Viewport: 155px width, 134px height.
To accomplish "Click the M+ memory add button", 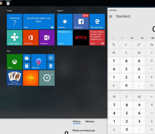I will [x=132, y=38].
